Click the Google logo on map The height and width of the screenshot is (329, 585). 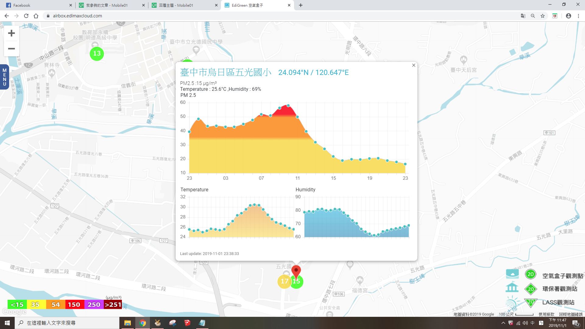click(x=14, y=312)
